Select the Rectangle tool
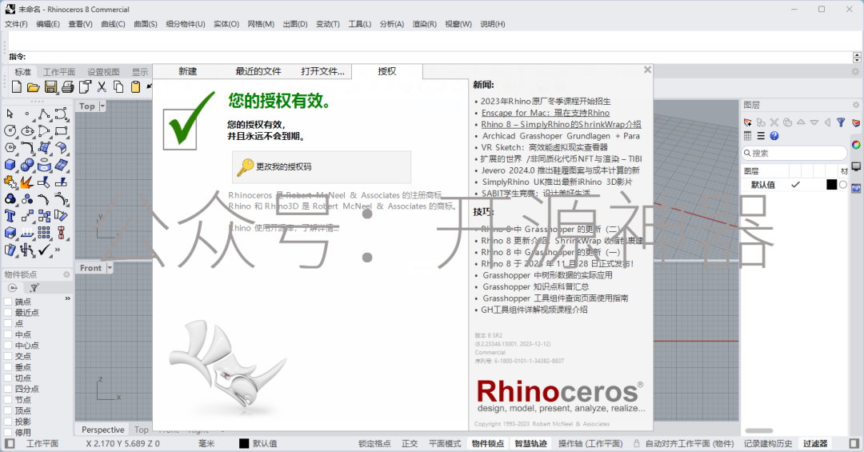This screenshot has width=864, height=452. pyautogui.click(x=61, y=130)
